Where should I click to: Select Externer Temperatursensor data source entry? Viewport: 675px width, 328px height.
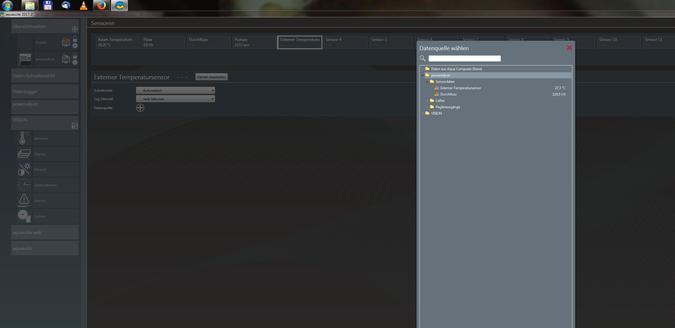pyautogui.click(x=460, y=88)
